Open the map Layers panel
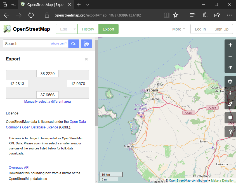Viewport: 236px width, 183px height. 230,81
